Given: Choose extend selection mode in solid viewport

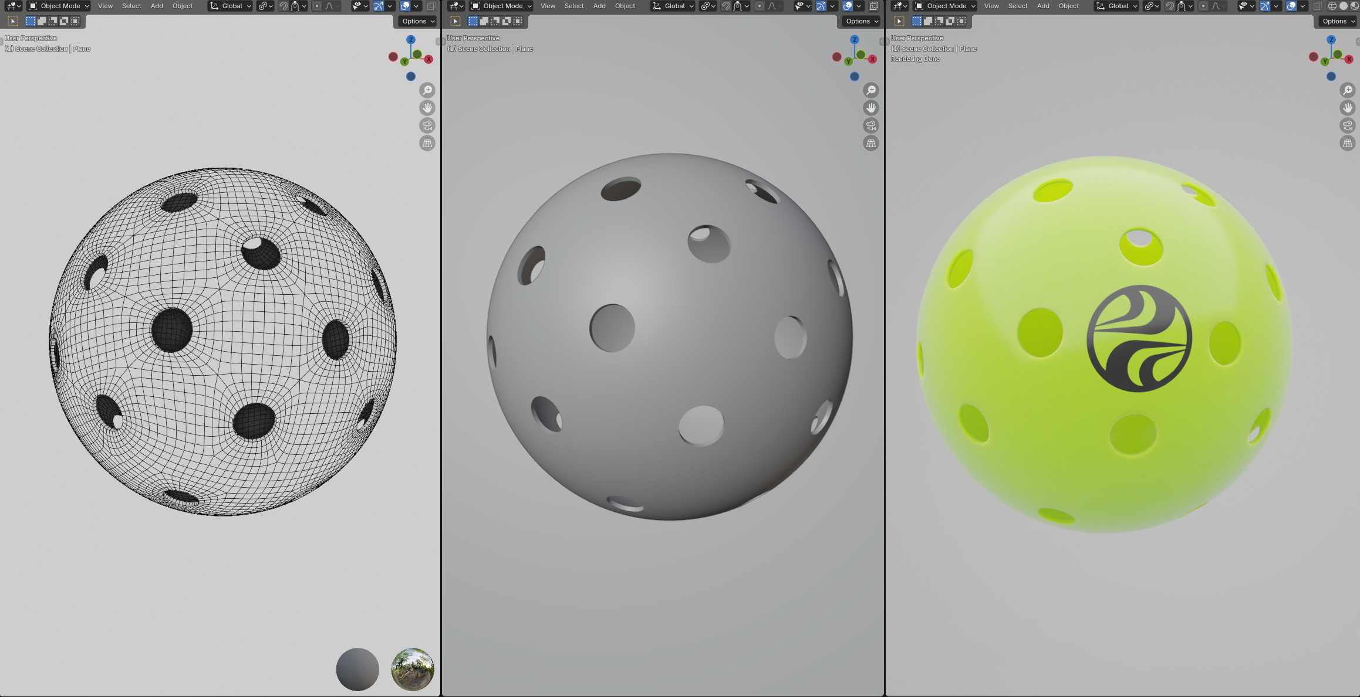Looking at the screenshot, I should click(x=484, y=21).
